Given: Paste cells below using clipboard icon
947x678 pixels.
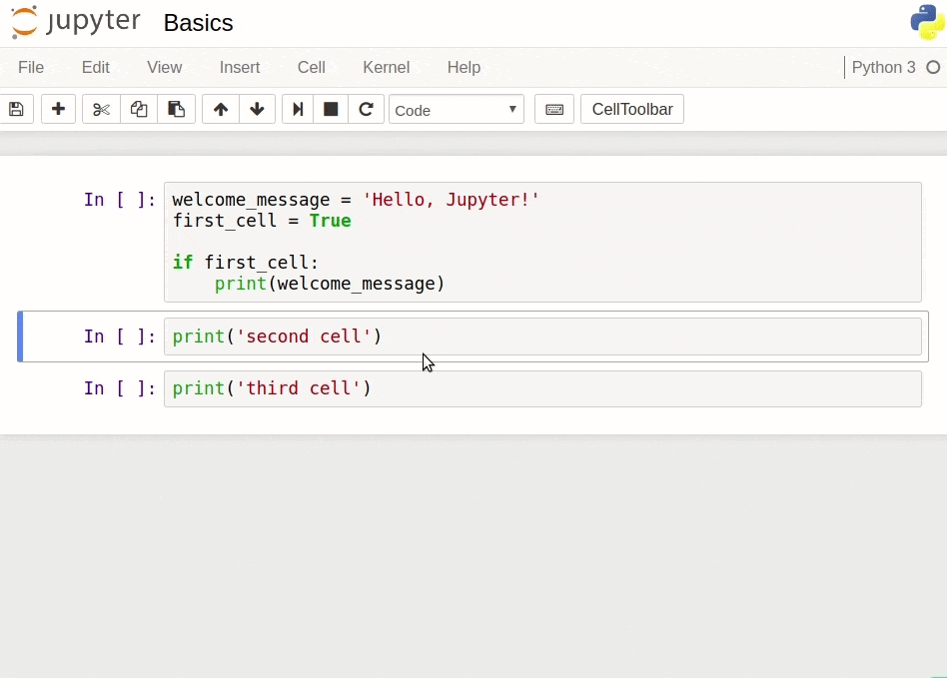Looking at the screenshot, I should point(176,110).
